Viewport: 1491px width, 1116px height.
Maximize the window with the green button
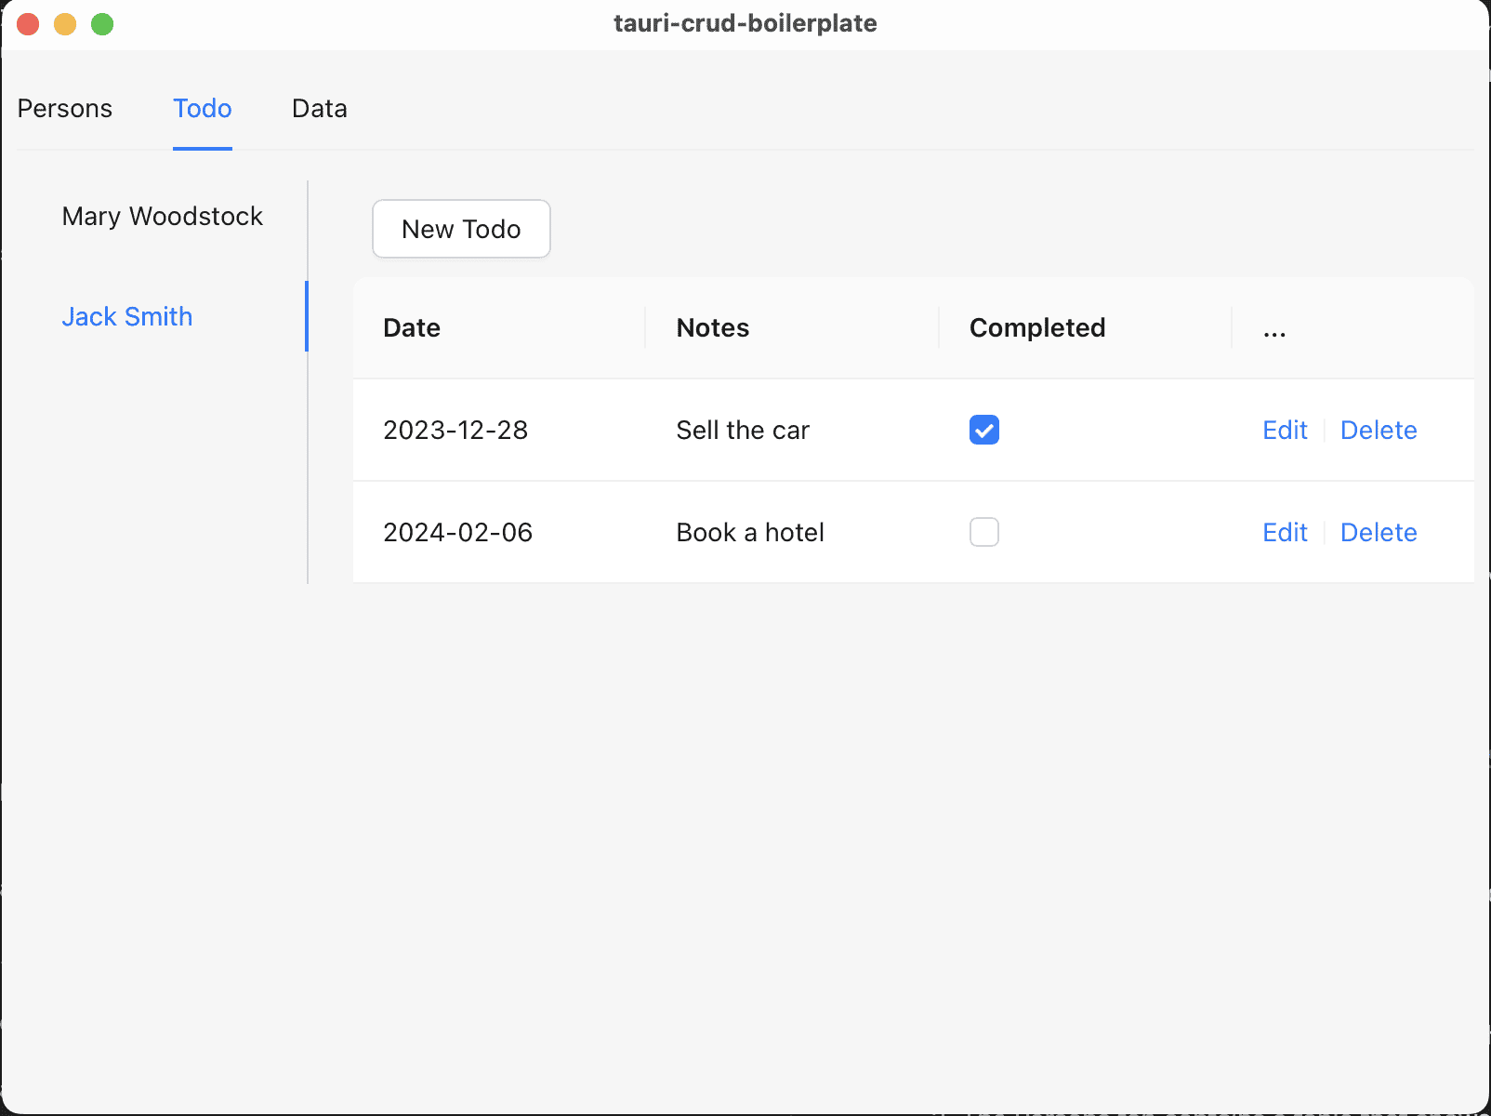[102, 24]
